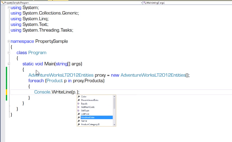Click the wrench icon beside ListPrice
Image resolution: width=232 pixels, height=142 pixels.
tap(79, 114)
